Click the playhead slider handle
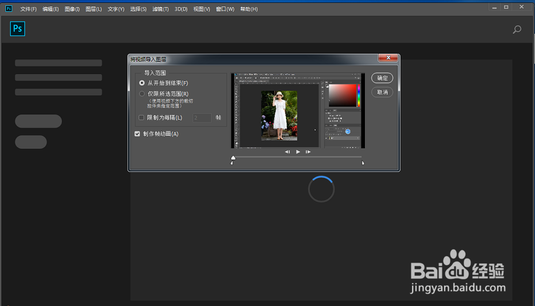The width and height of the screenshot is (535, 306). click(x=233, y=158)
